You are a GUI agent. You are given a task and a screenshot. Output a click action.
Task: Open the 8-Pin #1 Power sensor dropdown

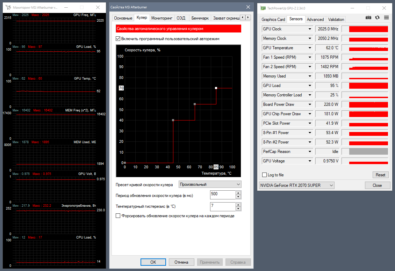point(310,133)
